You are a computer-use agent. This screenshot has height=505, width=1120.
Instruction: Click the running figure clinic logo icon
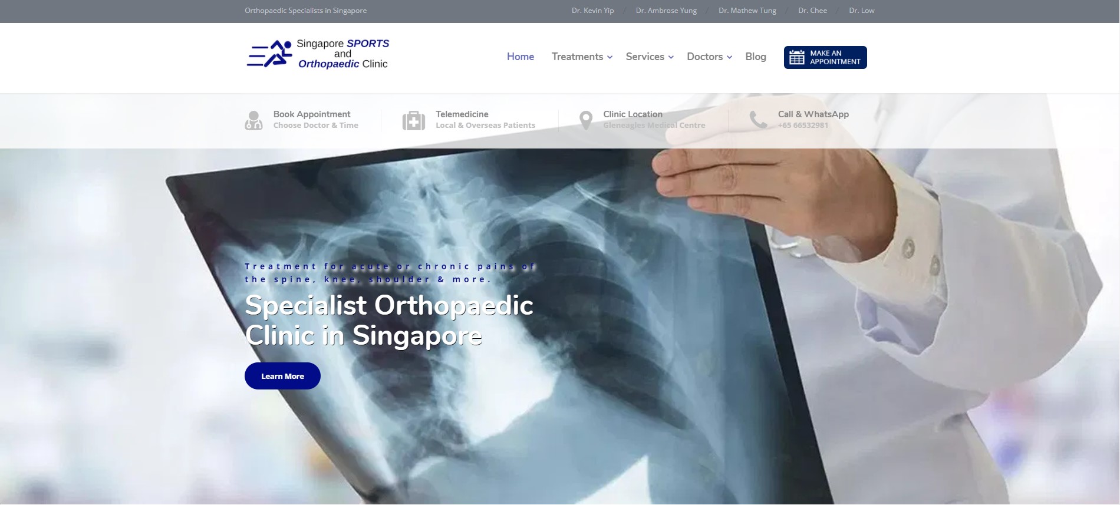point(269,54)
